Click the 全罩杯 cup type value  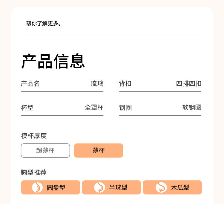[94, 107]
